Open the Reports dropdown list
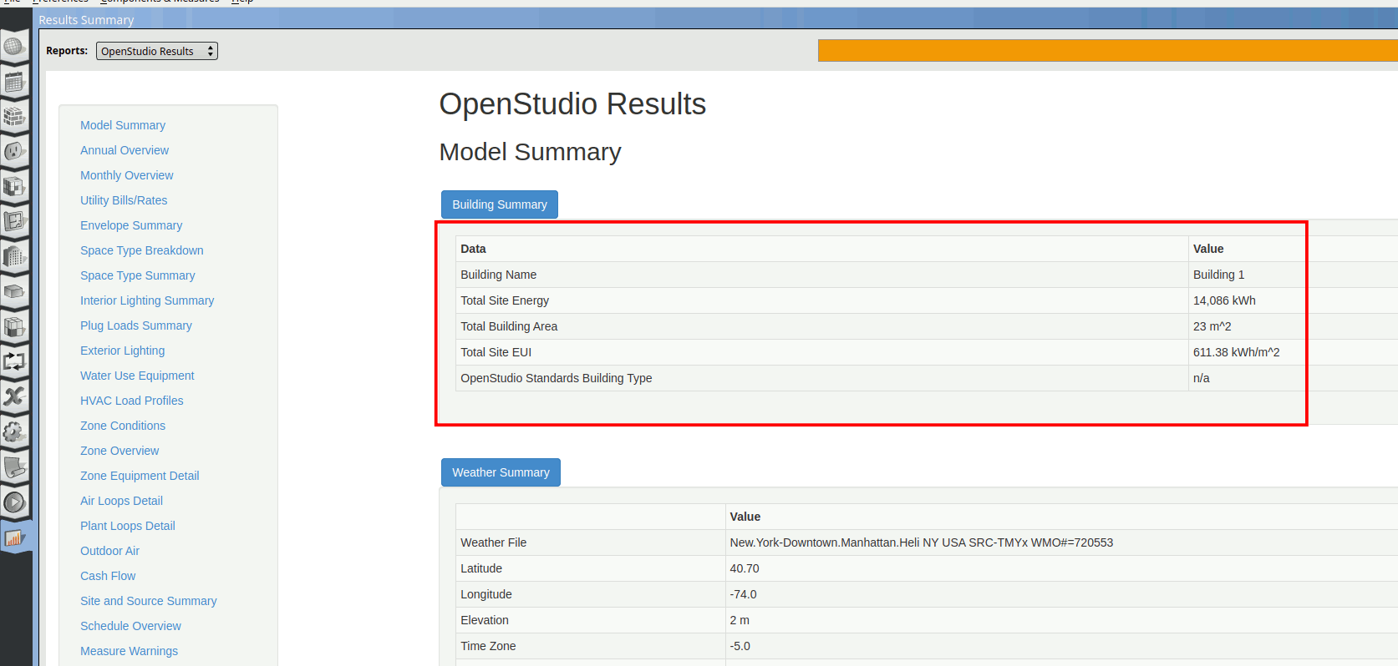 156,51
